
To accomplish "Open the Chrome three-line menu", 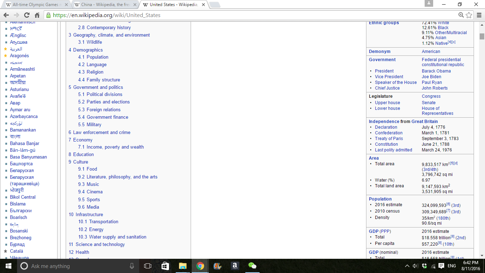I will (x=479, y=15).
